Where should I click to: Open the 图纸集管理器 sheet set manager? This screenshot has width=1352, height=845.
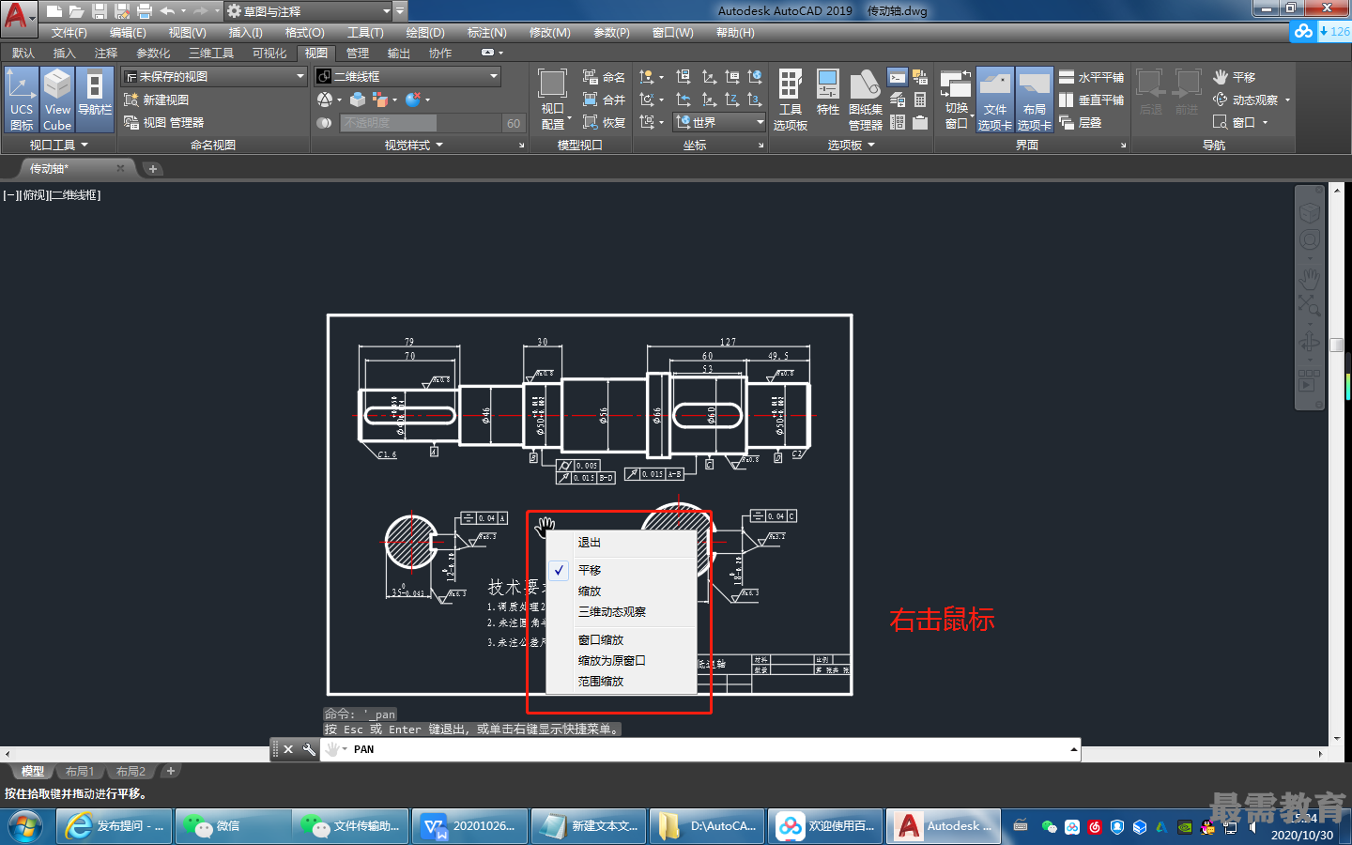click(x=865, y=100)
